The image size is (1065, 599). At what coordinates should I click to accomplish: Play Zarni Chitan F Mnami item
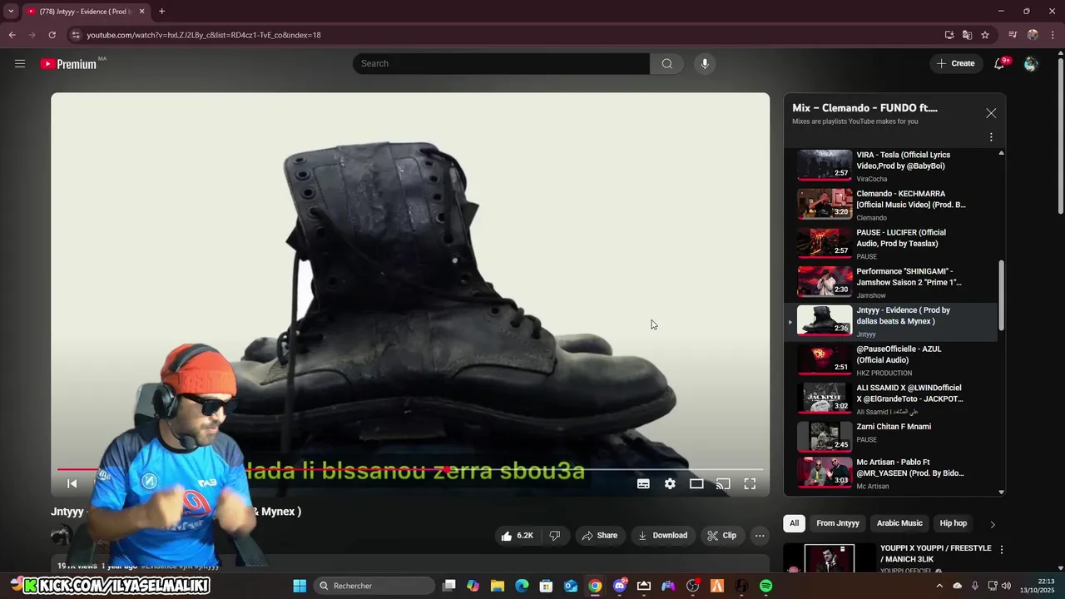[x=890, y=438]
